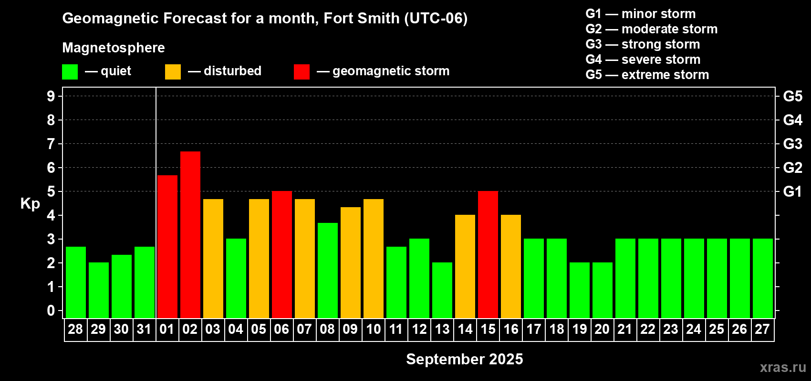Image resolution: width=811 pixels, height=381 pixels.
Task: Click date label 01 on the axis
Action: coord(167,330)
